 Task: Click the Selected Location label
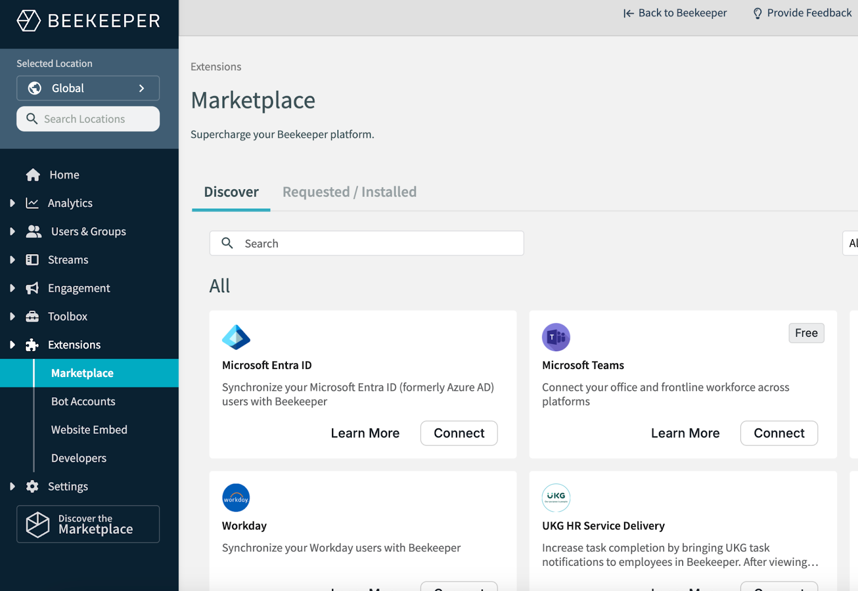pyautogui.click(x=55, y=63)
